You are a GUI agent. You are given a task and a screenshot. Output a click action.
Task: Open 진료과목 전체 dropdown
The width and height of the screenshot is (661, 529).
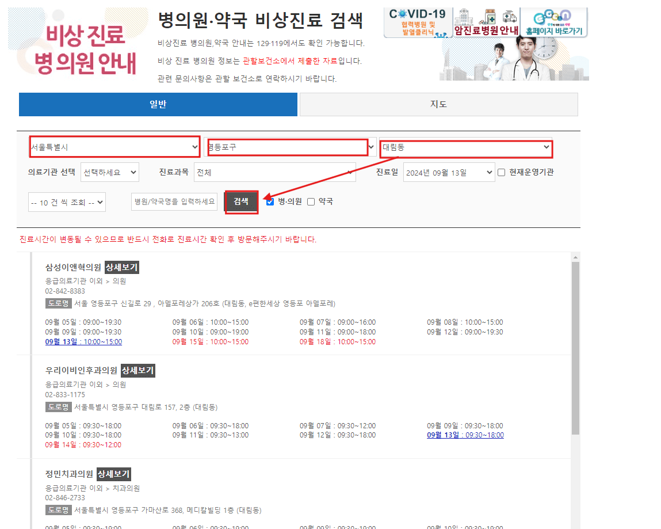(274, 172)
